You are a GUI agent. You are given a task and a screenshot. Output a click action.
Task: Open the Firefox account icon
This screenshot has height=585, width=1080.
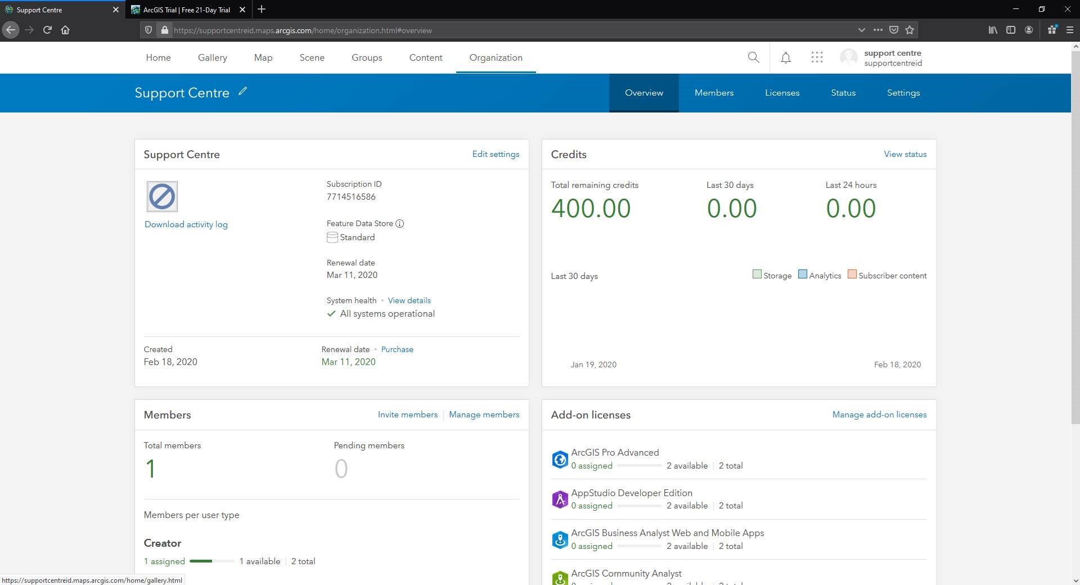1029,30
